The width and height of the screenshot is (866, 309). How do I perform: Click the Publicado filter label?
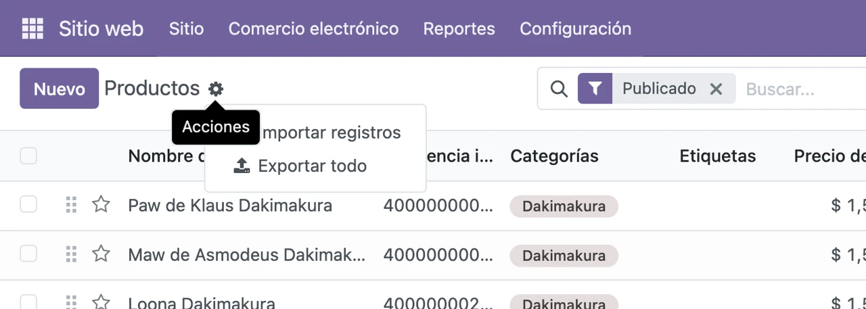(x=659, y=89)
